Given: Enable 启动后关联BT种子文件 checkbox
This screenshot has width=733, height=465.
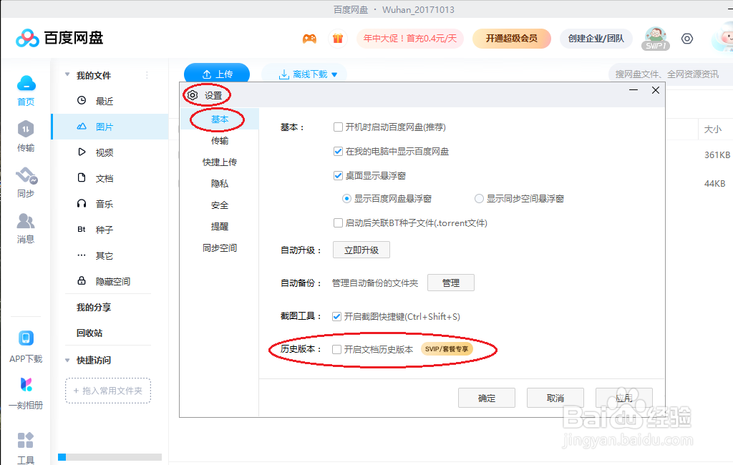Looking at the screenshot, I should click(338, 223).
